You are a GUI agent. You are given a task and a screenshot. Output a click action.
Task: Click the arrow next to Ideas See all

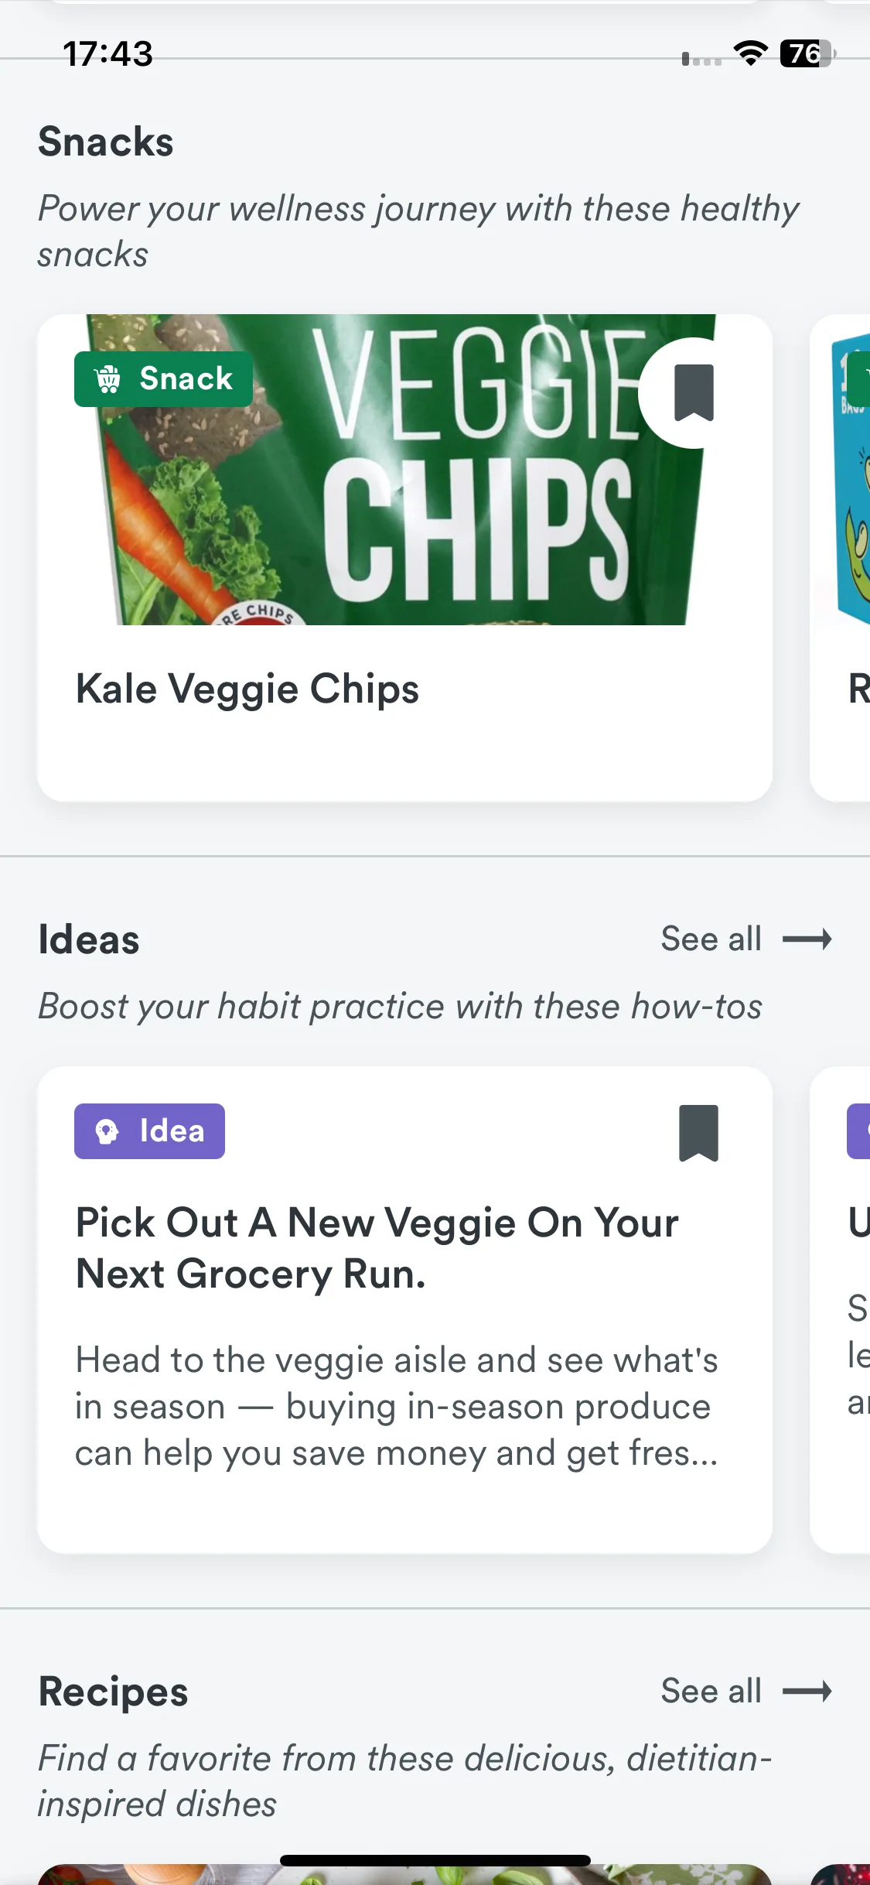(807, 939)
